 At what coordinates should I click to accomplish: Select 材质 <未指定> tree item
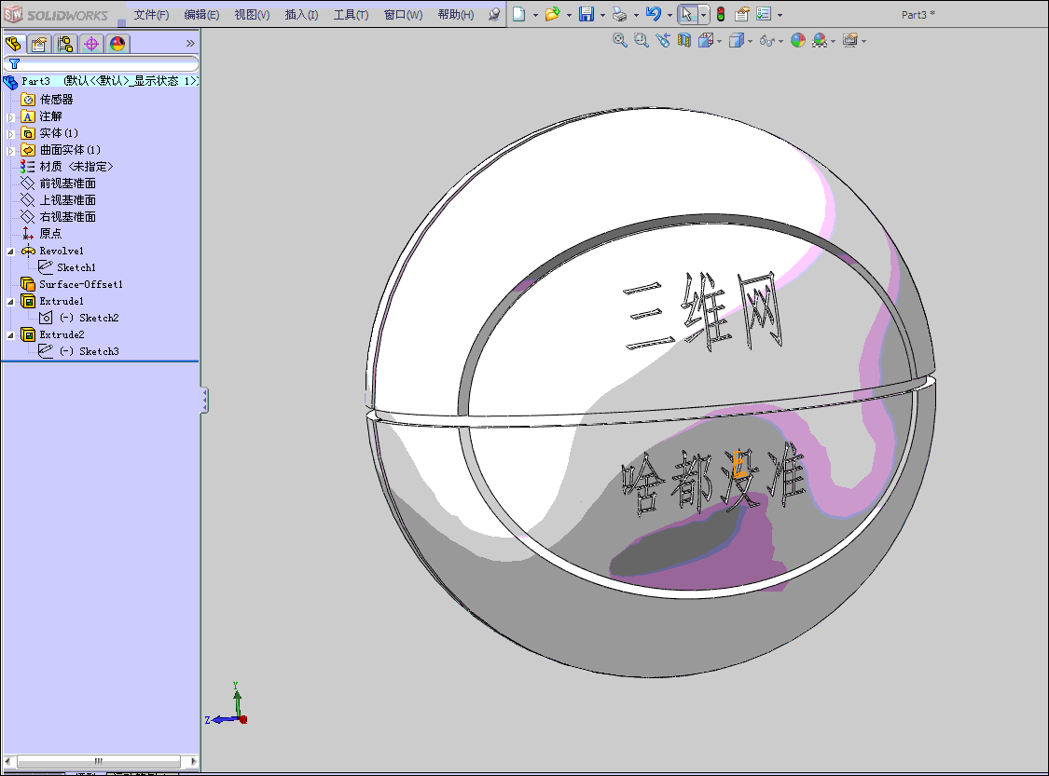(76, 167)
